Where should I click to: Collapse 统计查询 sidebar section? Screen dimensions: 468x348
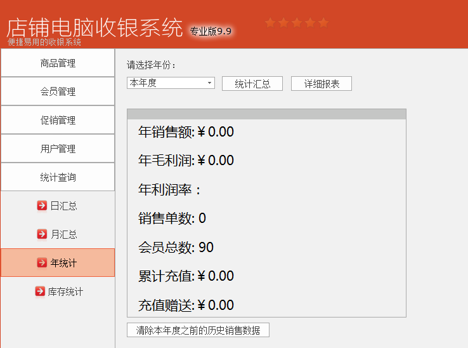(x=58, y=177)
